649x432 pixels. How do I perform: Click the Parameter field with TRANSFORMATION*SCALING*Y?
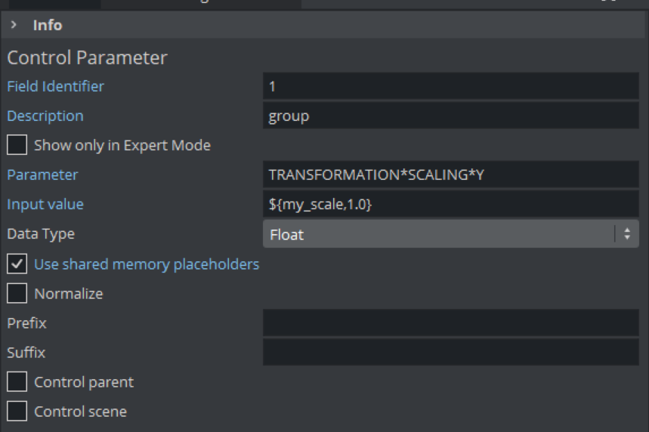[x=450, y=174]
